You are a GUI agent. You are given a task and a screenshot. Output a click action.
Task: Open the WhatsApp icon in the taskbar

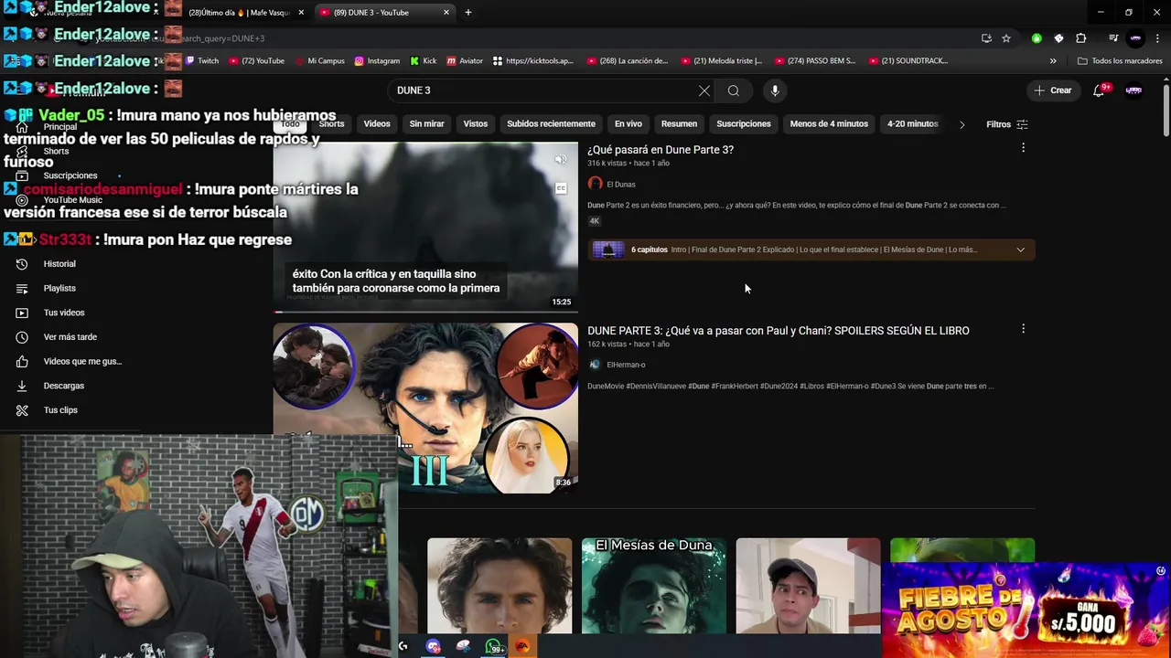[494, 646]
